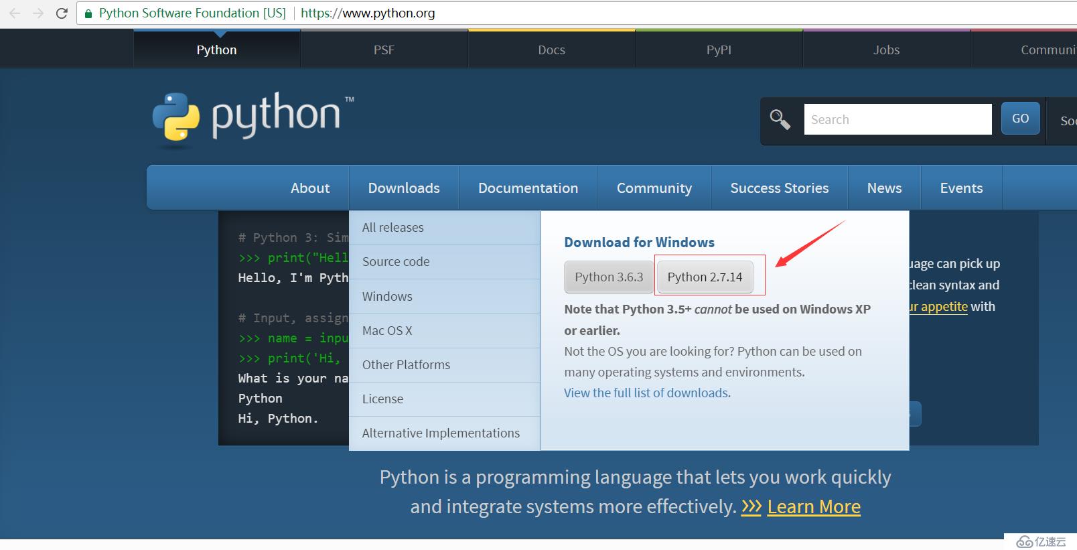The width and height of the screenshot is (1077, 550).
Task: Open the Downloads navigation menu
Action: 404,188
